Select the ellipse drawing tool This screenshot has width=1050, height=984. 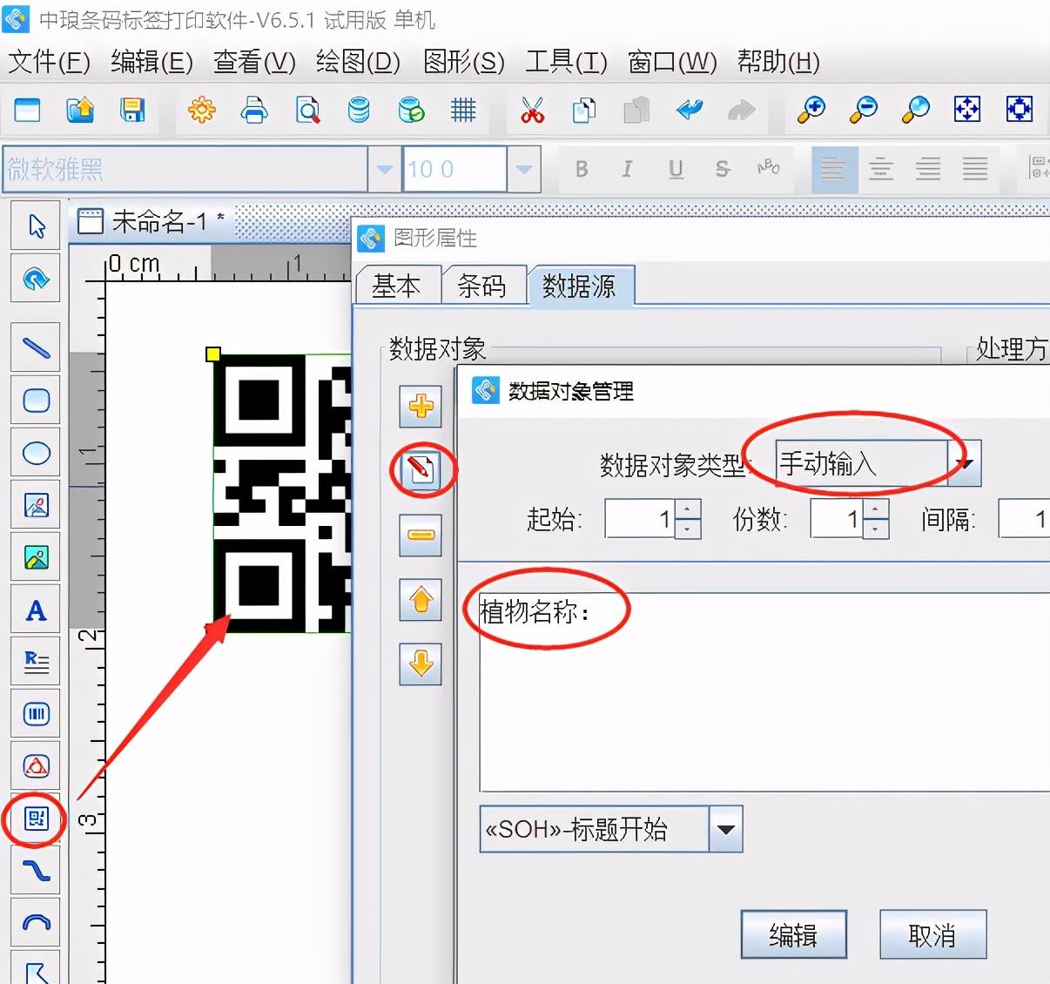coord(36,453)
